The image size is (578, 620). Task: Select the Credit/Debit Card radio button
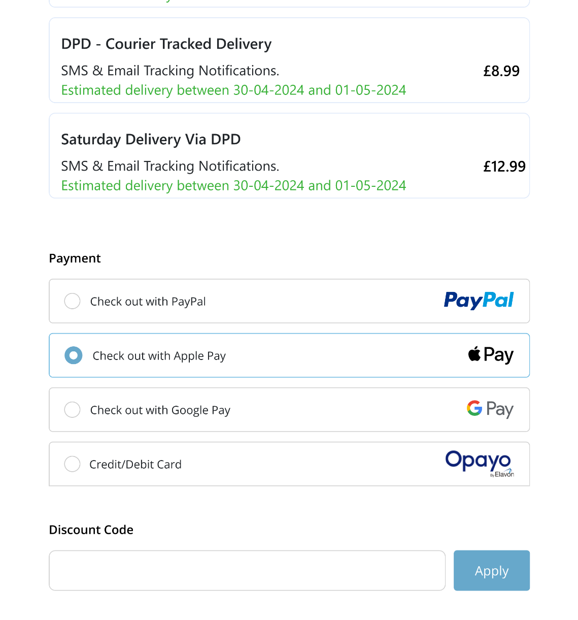73,464
